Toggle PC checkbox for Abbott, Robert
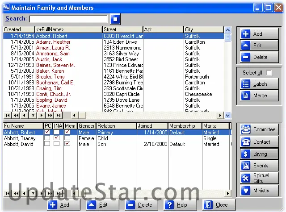Image resolution: width=286 pixels, height=212 pixels. coord(47,132)
